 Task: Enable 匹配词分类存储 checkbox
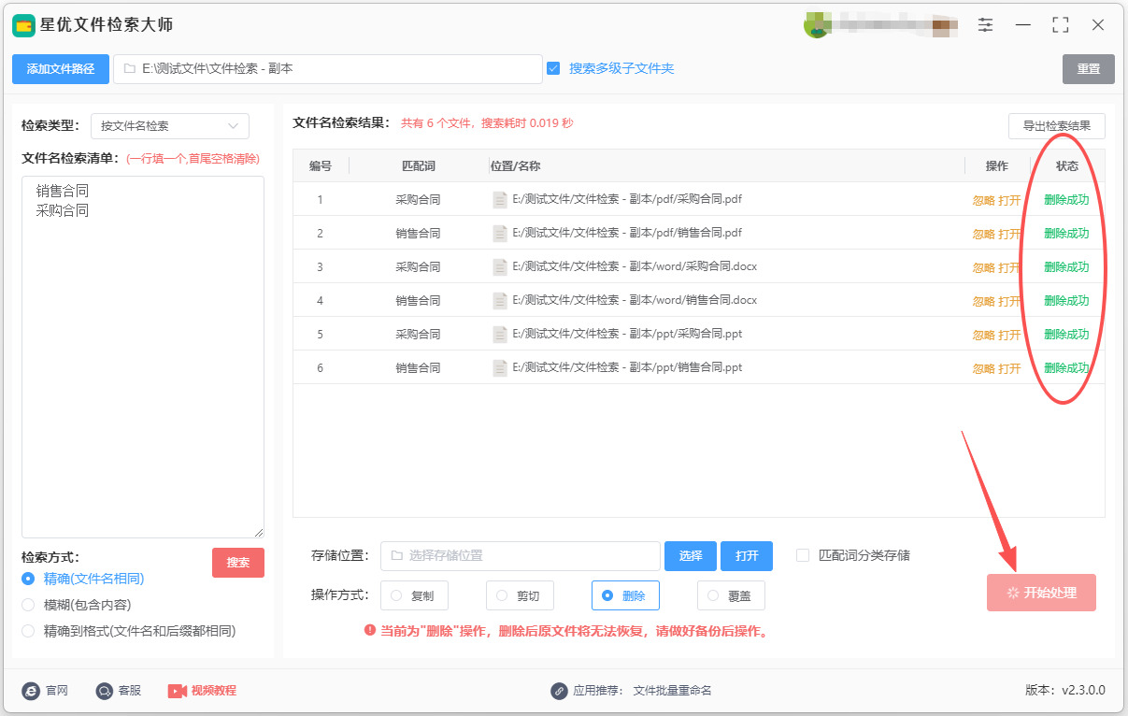[x=803, y=555]
